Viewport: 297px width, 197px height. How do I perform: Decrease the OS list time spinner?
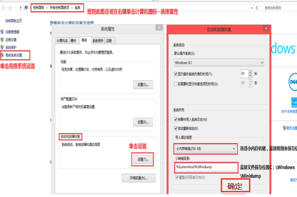250,76
